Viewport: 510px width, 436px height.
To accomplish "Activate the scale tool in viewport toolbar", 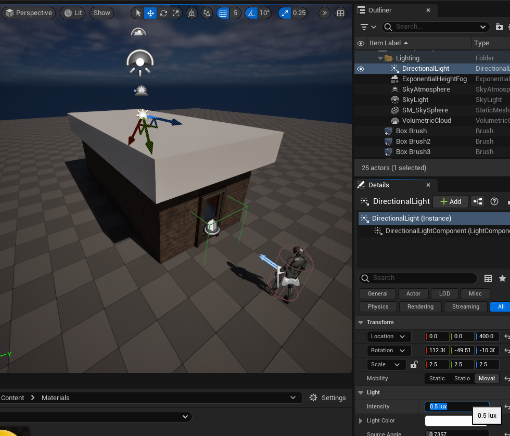I will 176,13.
